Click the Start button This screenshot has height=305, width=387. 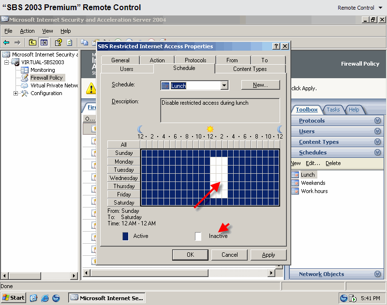(14, 298)
